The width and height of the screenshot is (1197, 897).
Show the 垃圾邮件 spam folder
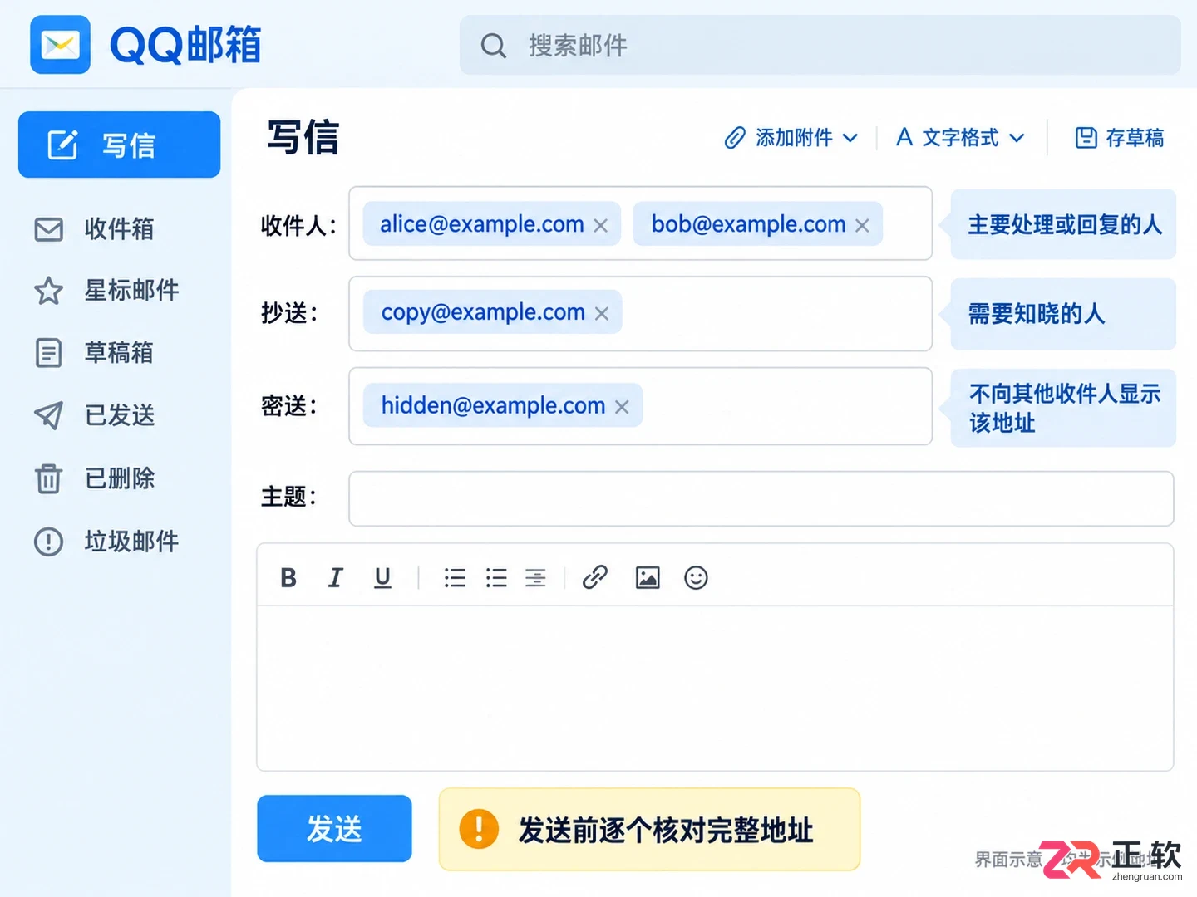(106, 542)
